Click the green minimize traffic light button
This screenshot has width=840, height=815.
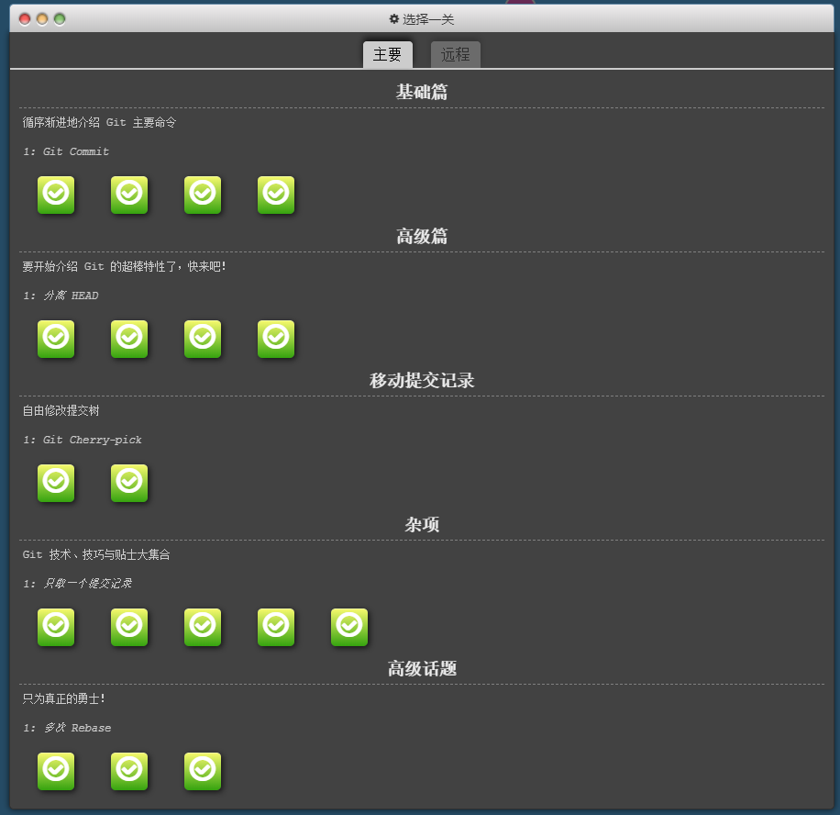(58, 17)
